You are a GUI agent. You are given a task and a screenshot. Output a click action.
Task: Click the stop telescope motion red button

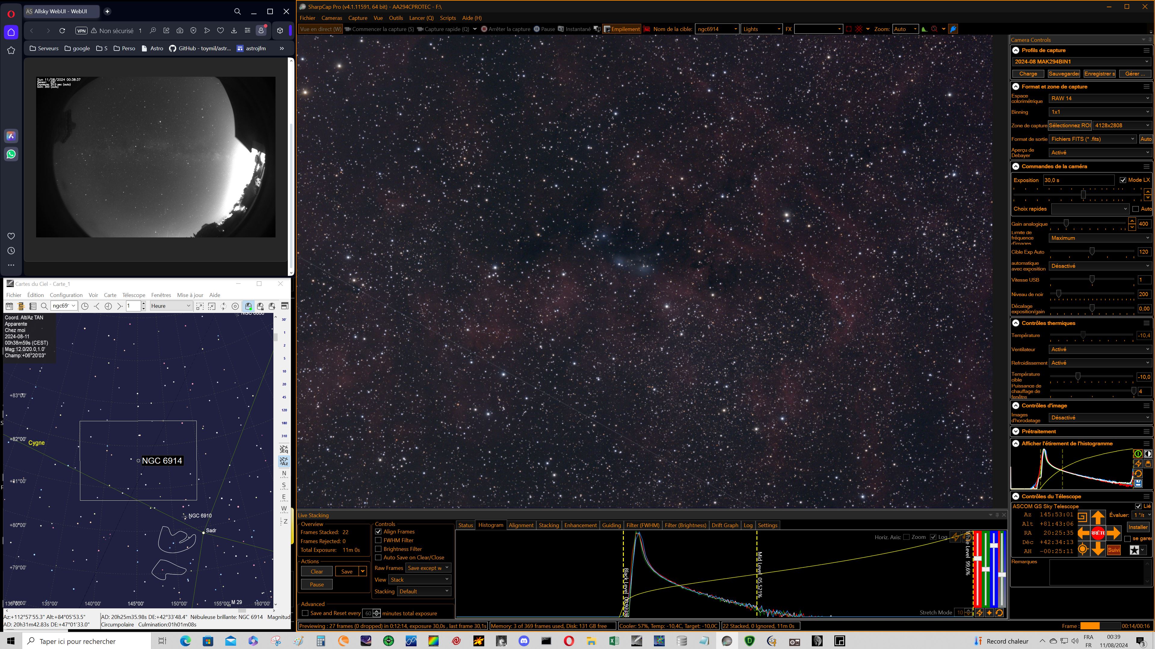click(1098, 533)
